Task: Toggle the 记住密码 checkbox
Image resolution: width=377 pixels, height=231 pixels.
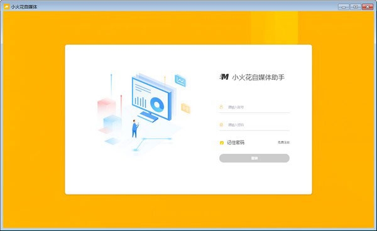Action: pyautogui.click(x=222, y=142)
